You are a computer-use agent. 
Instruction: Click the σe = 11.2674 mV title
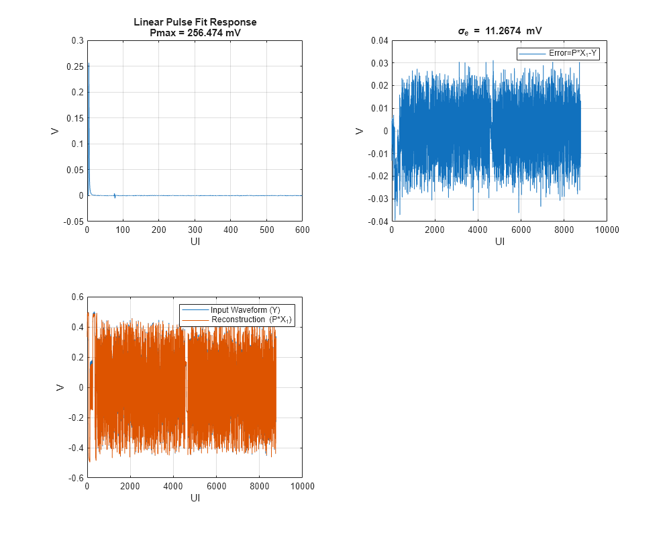click(x=500, y=30)
